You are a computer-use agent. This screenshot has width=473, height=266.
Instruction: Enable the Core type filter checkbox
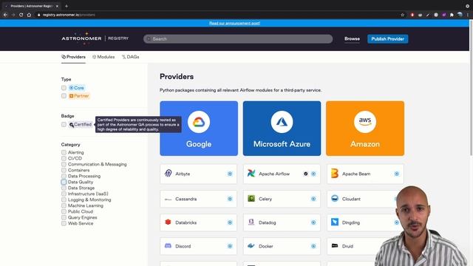coord(64,88)
